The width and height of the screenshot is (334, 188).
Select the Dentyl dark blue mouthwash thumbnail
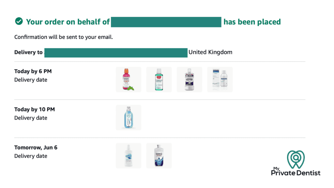[159, 156]
